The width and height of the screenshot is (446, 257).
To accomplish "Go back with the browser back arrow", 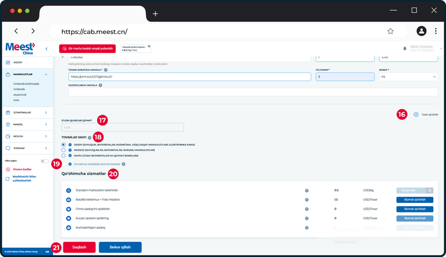I will [16, 31].
